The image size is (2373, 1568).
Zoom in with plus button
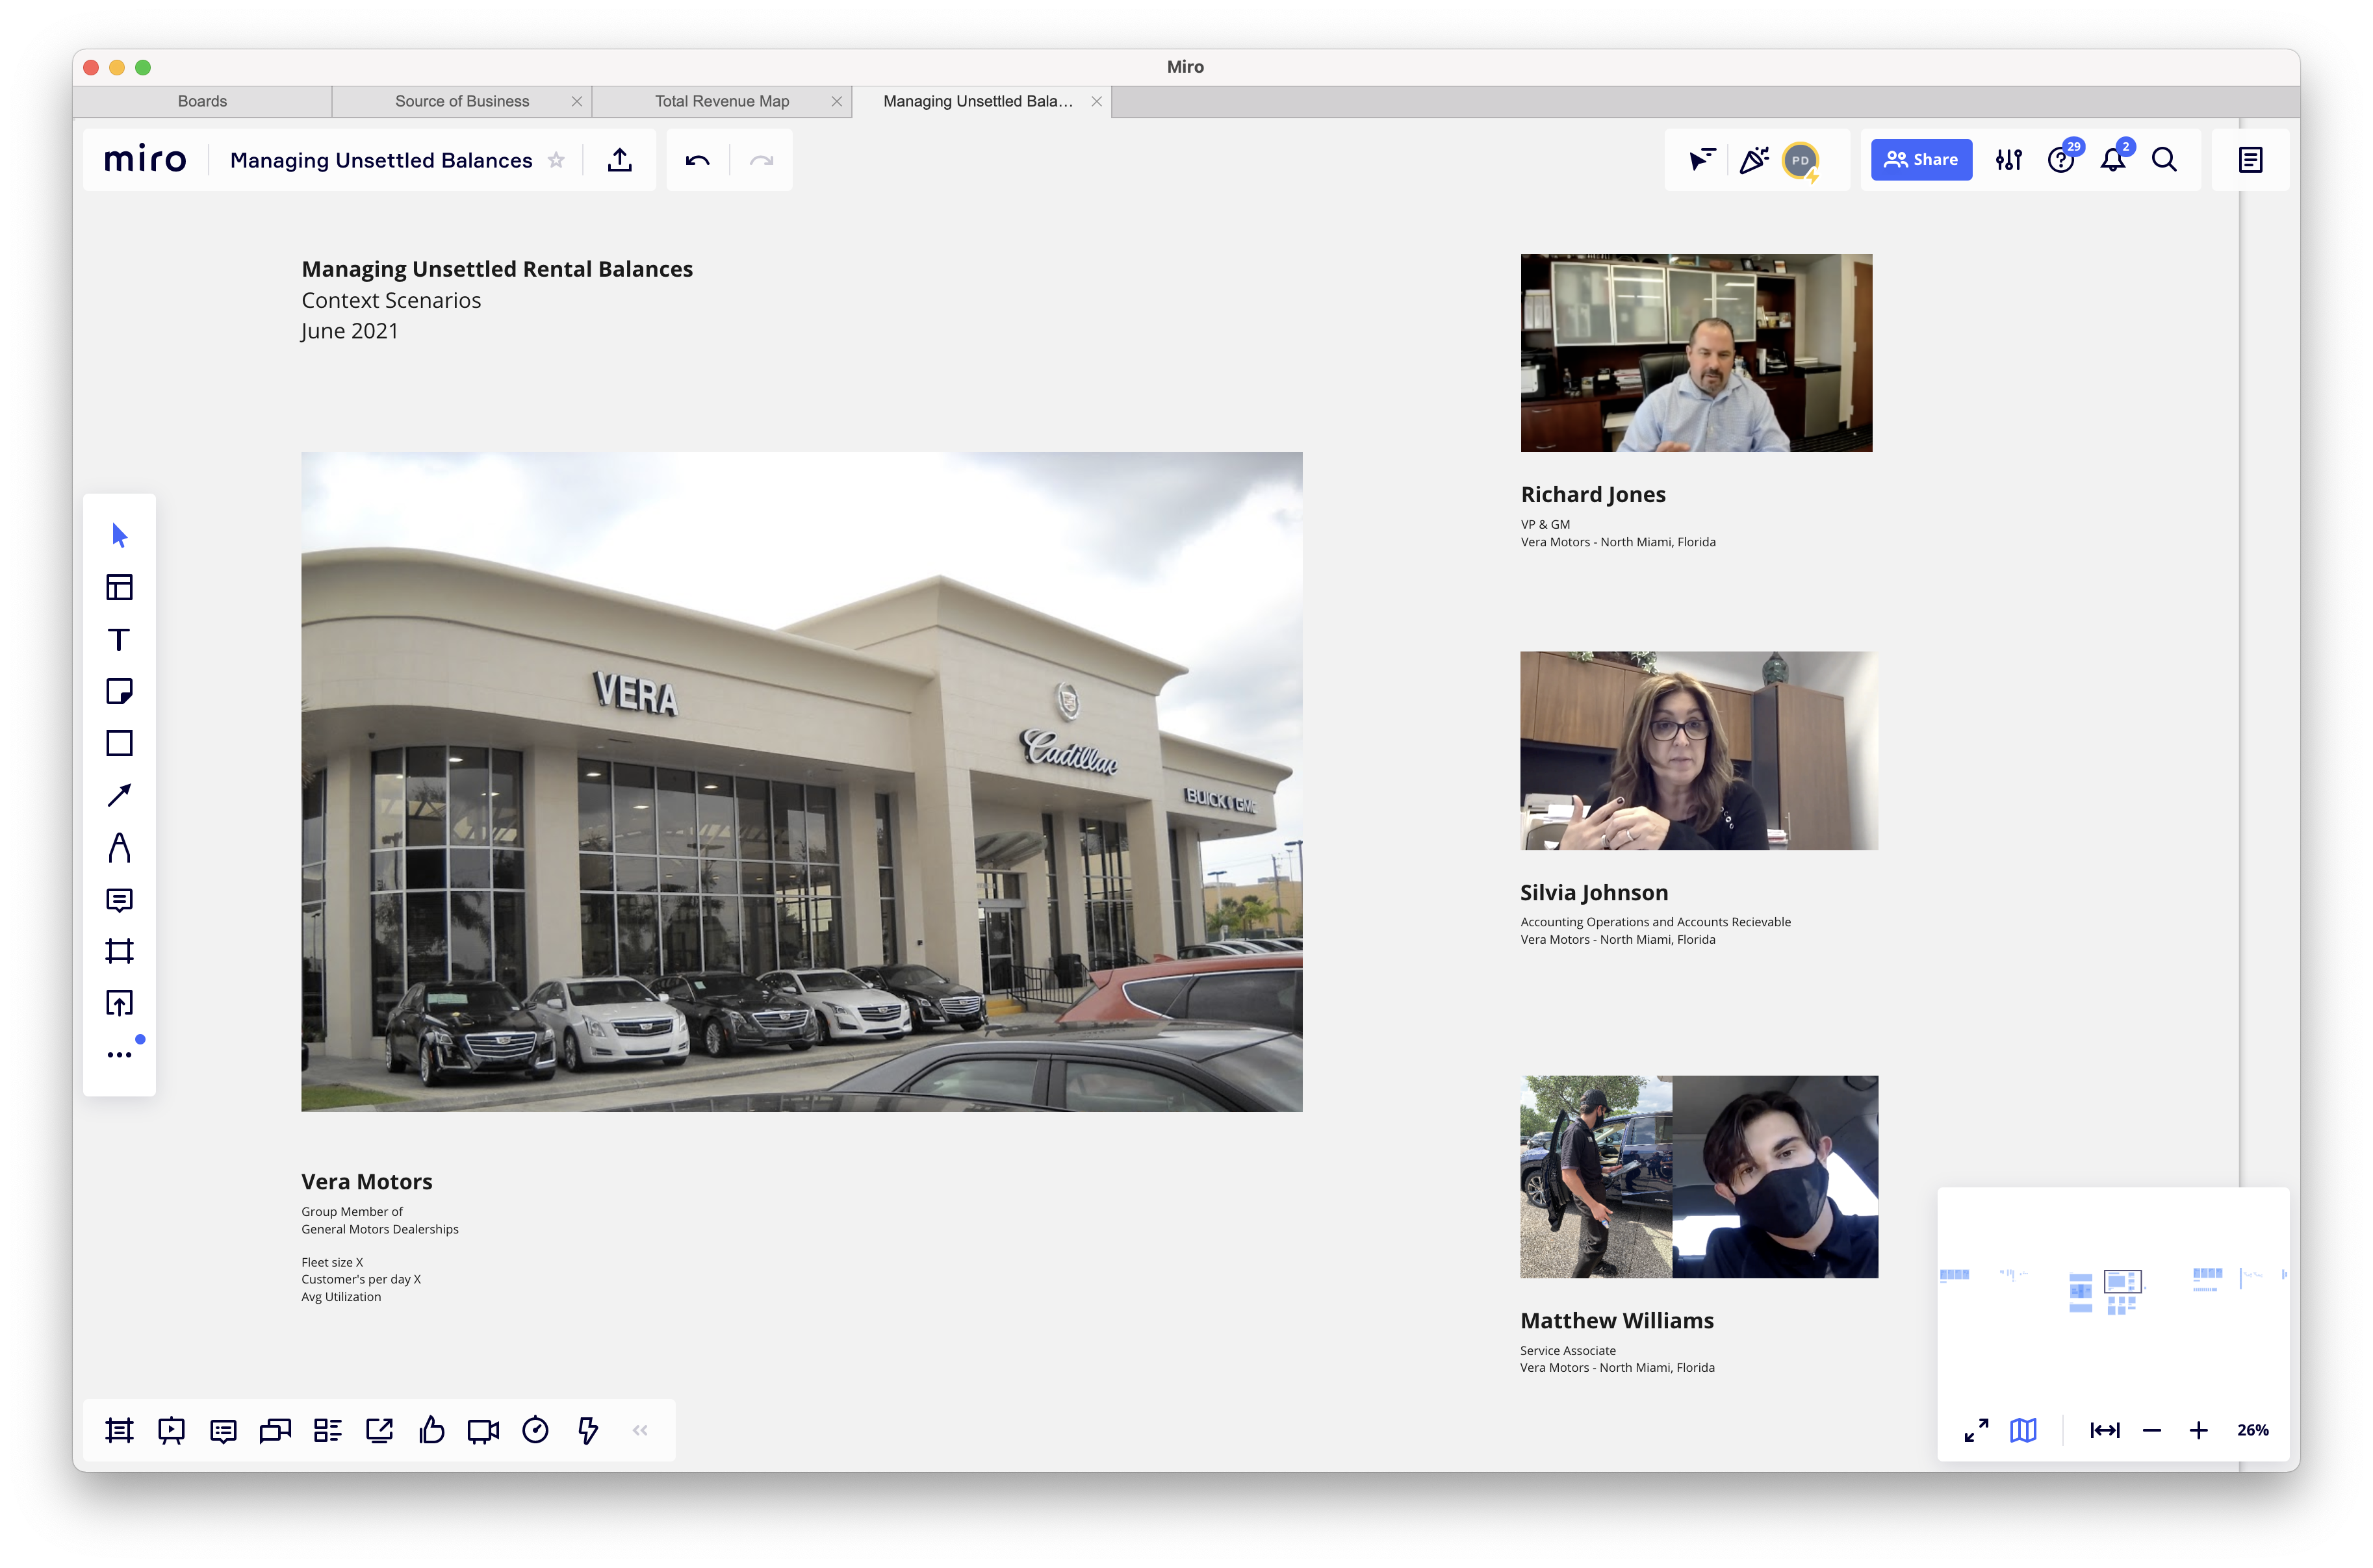pos(2198,1430)
